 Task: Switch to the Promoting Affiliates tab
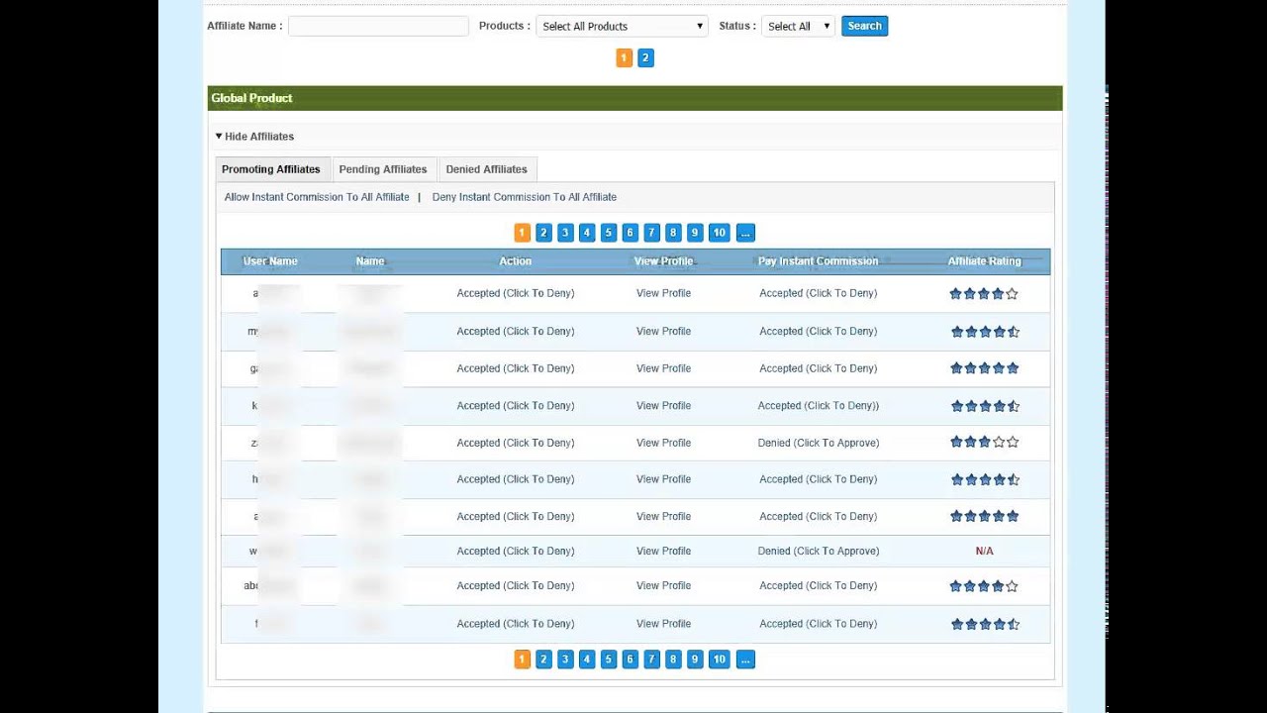point(271,169)
